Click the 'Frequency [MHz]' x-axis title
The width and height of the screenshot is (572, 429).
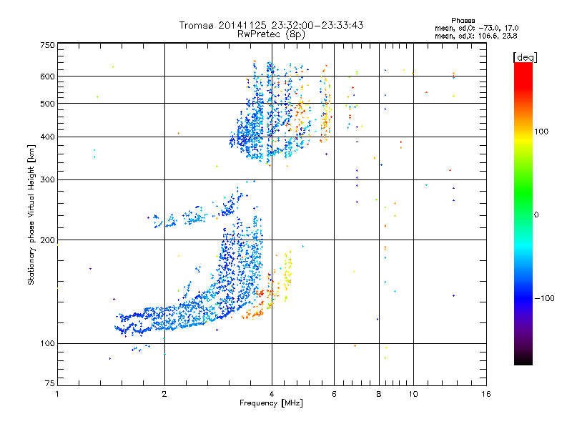click(271, 403)
